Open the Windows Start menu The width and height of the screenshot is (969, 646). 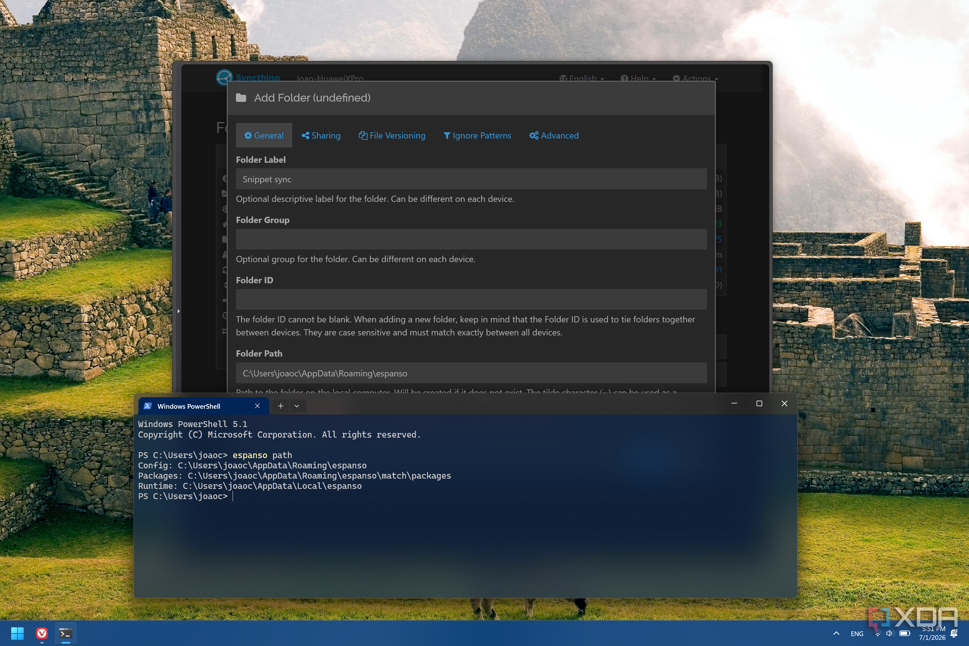point(17,633)
